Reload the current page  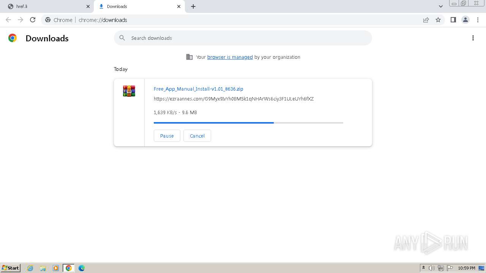33,20
